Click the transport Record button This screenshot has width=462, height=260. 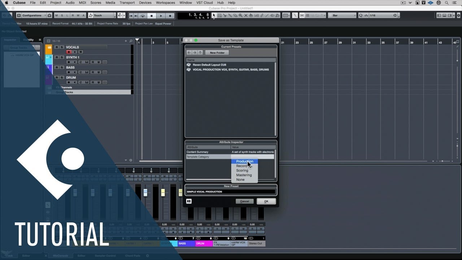coord(170,16)
